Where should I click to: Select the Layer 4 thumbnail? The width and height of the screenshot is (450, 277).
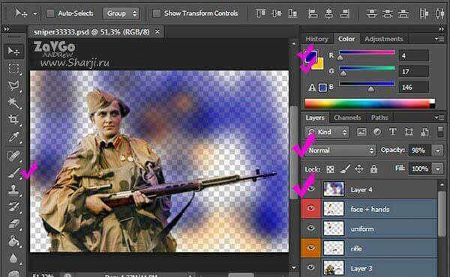pos(334,189)
